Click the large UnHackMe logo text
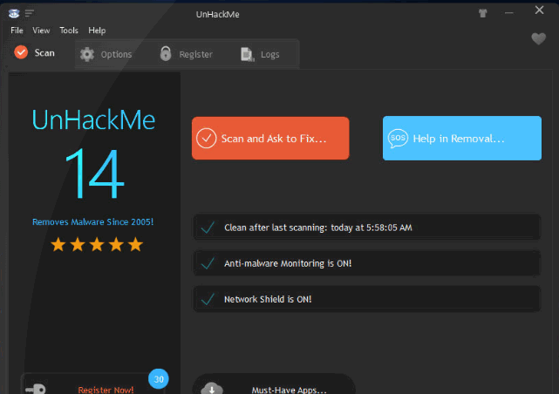This screenshot has height=394, width=559. 93,119
